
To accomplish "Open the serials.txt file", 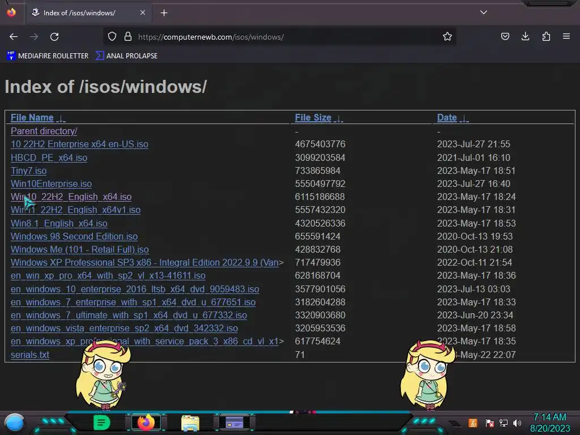I will 30,355.
